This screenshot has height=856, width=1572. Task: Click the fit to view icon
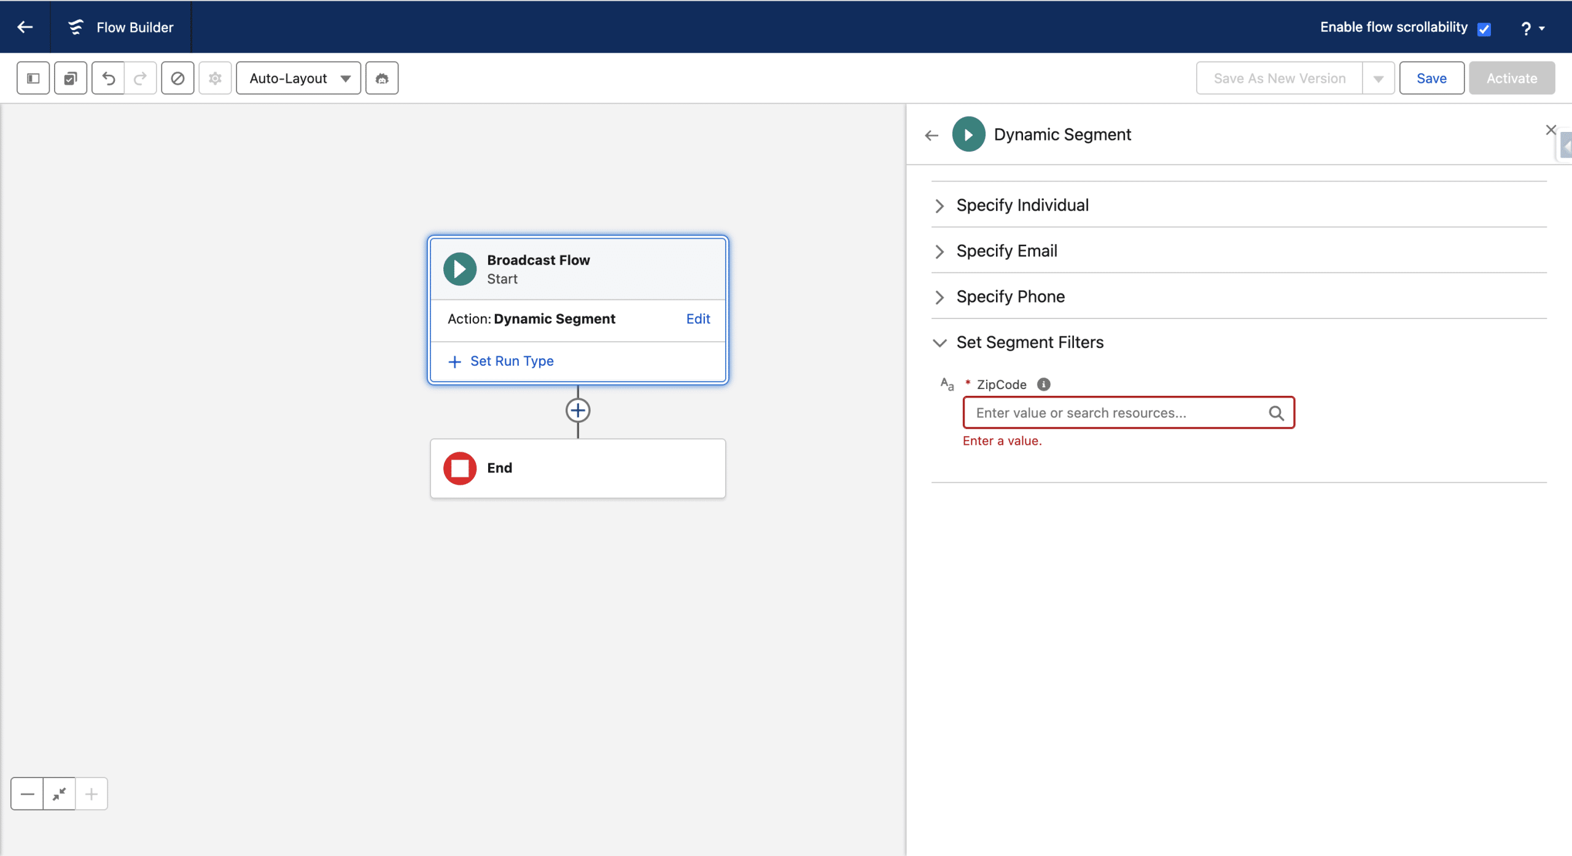click(x=60, y=794)
